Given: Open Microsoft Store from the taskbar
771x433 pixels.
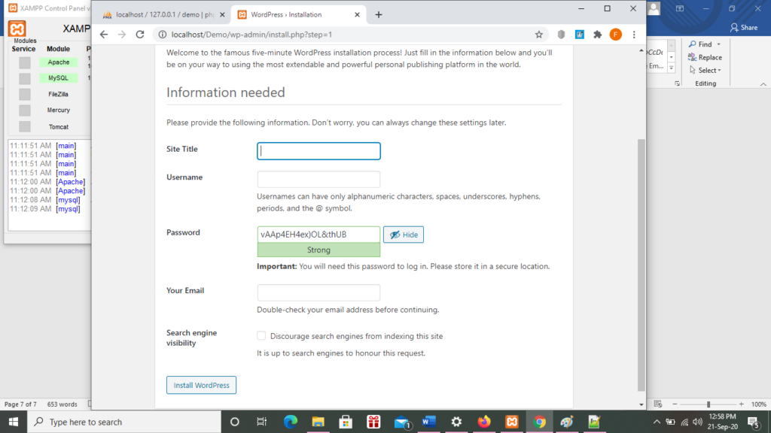Looking at the screenshot, I should (x=346, y=422).
